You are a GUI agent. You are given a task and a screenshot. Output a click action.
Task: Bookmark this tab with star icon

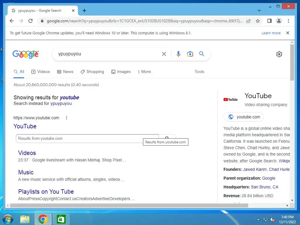258,21
